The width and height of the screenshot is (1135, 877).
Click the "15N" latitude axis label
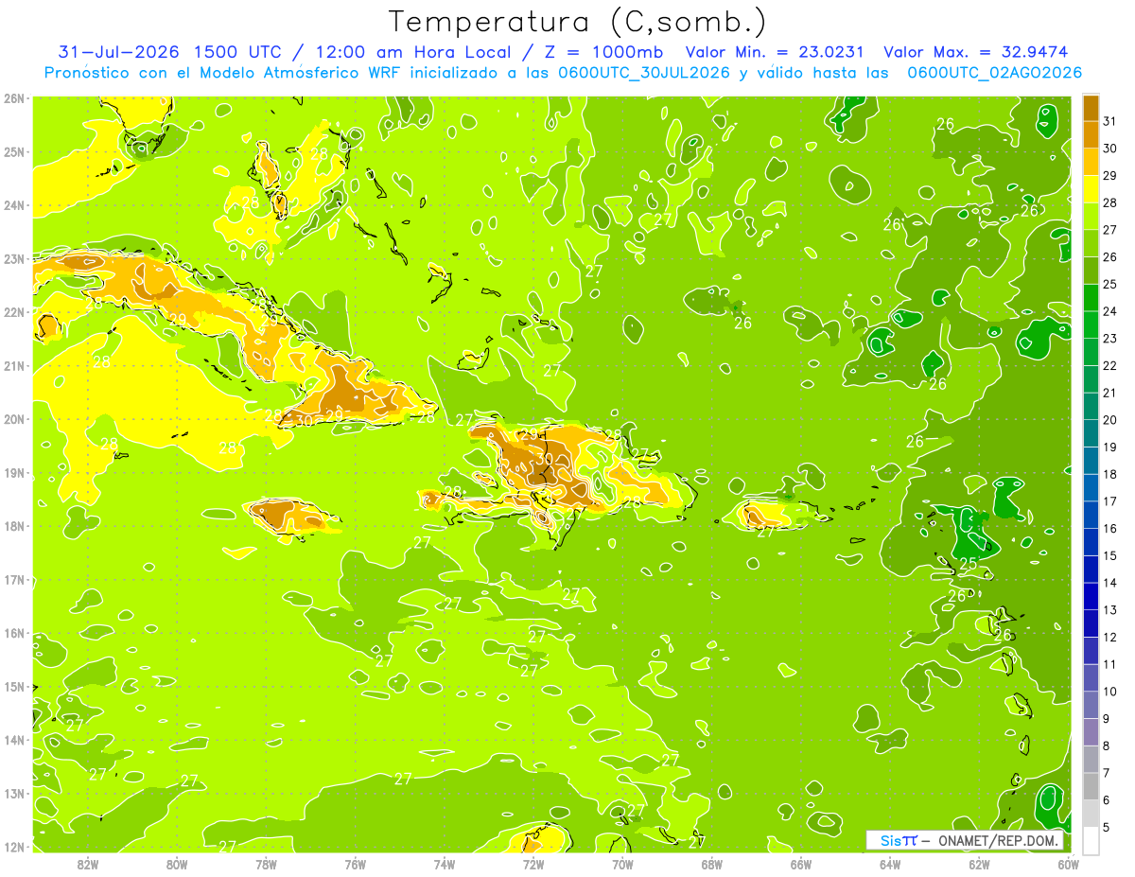click(x=14, y=686)
